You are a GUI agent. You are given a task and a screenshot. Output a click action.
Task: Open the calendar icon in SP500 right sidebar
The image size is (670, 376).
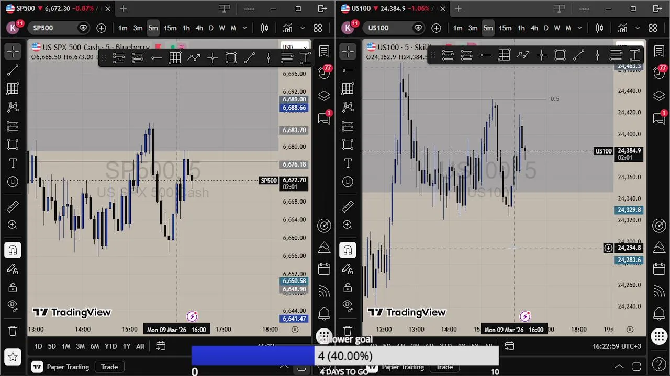pyautogui.click(x=324, y=269)
